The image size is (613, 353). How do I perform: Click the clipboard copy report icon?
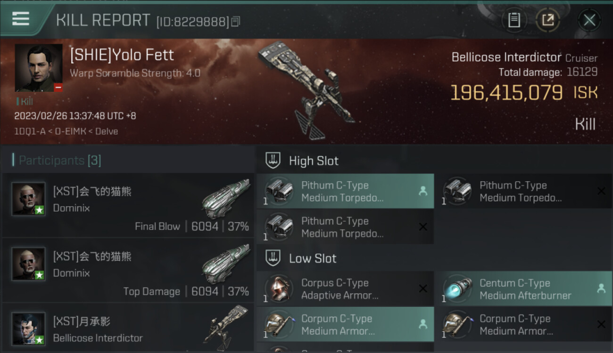[514, 20]
